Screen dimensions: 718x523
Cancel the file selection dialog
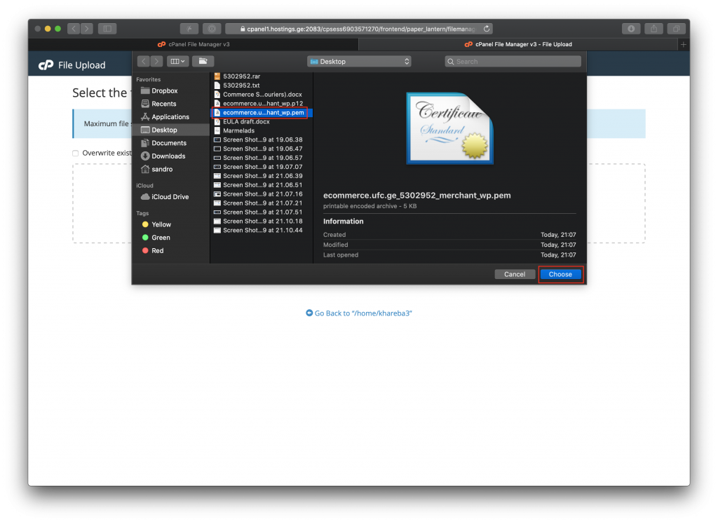click(x=515, y=274)
